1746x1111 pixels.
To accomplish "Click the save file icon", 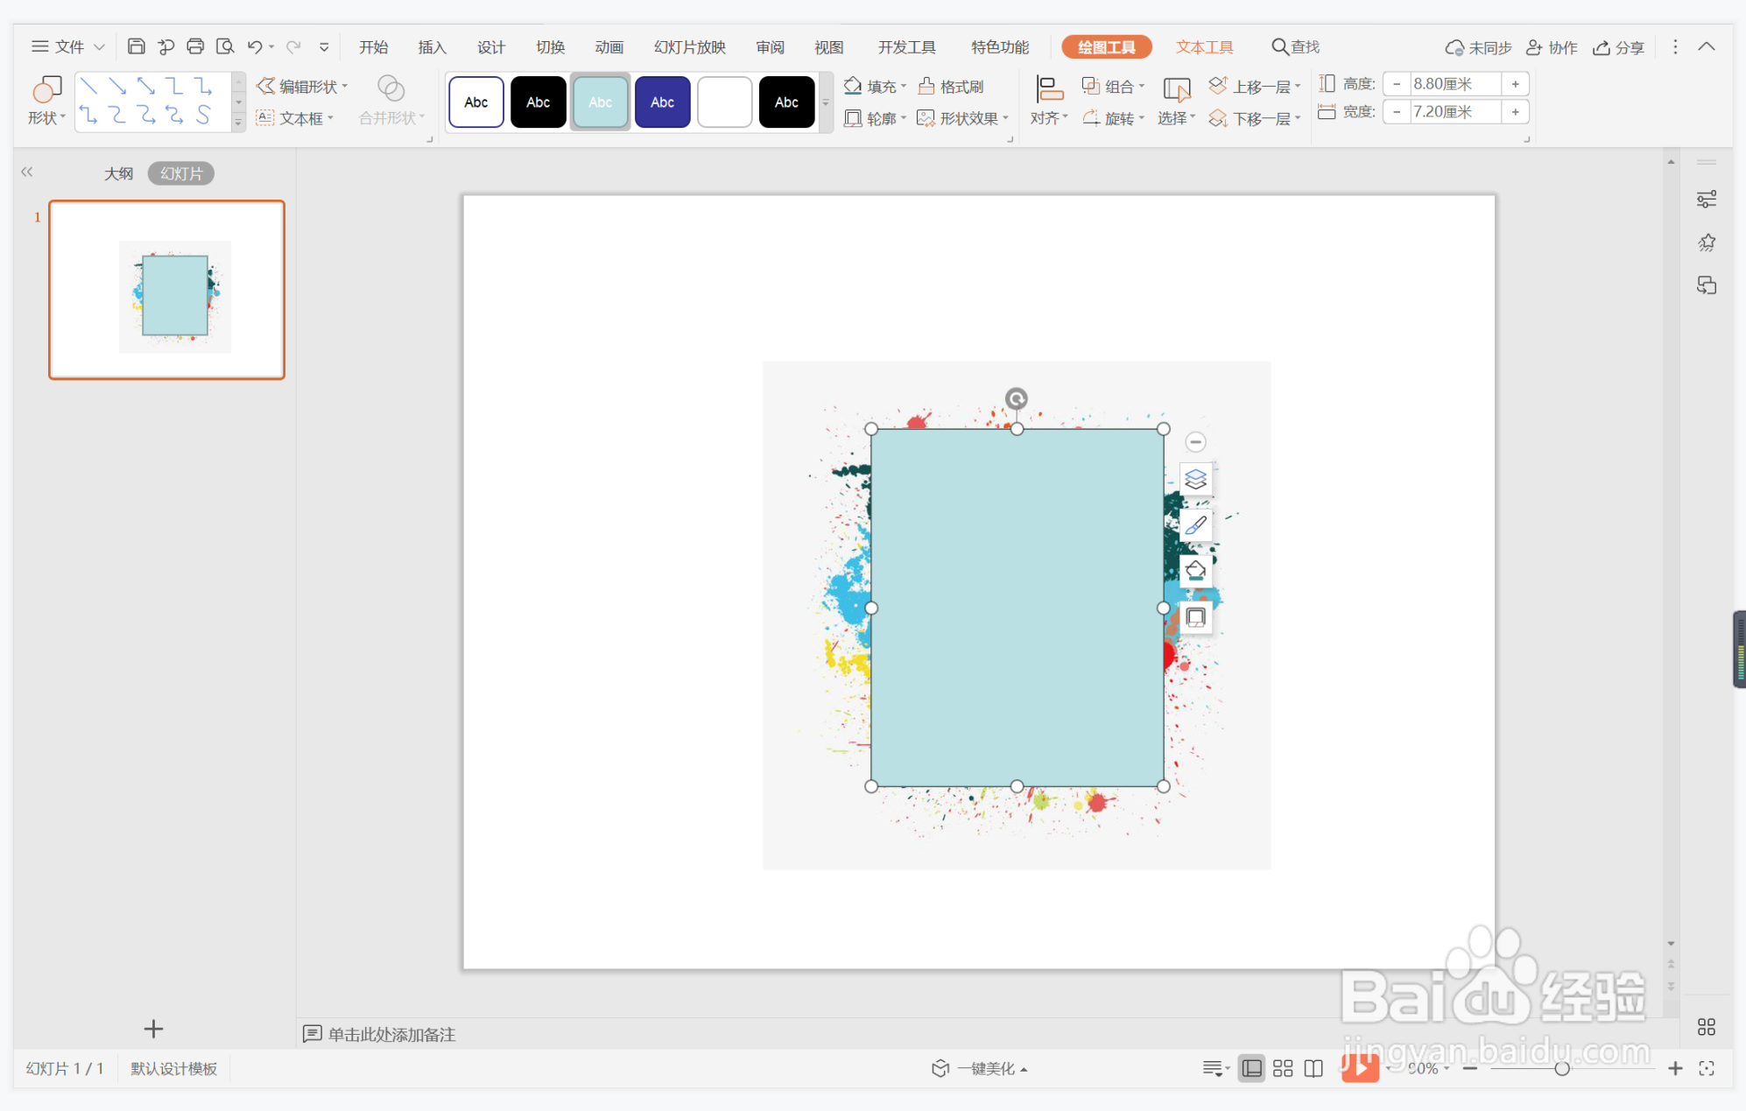I will pos(136,46).
